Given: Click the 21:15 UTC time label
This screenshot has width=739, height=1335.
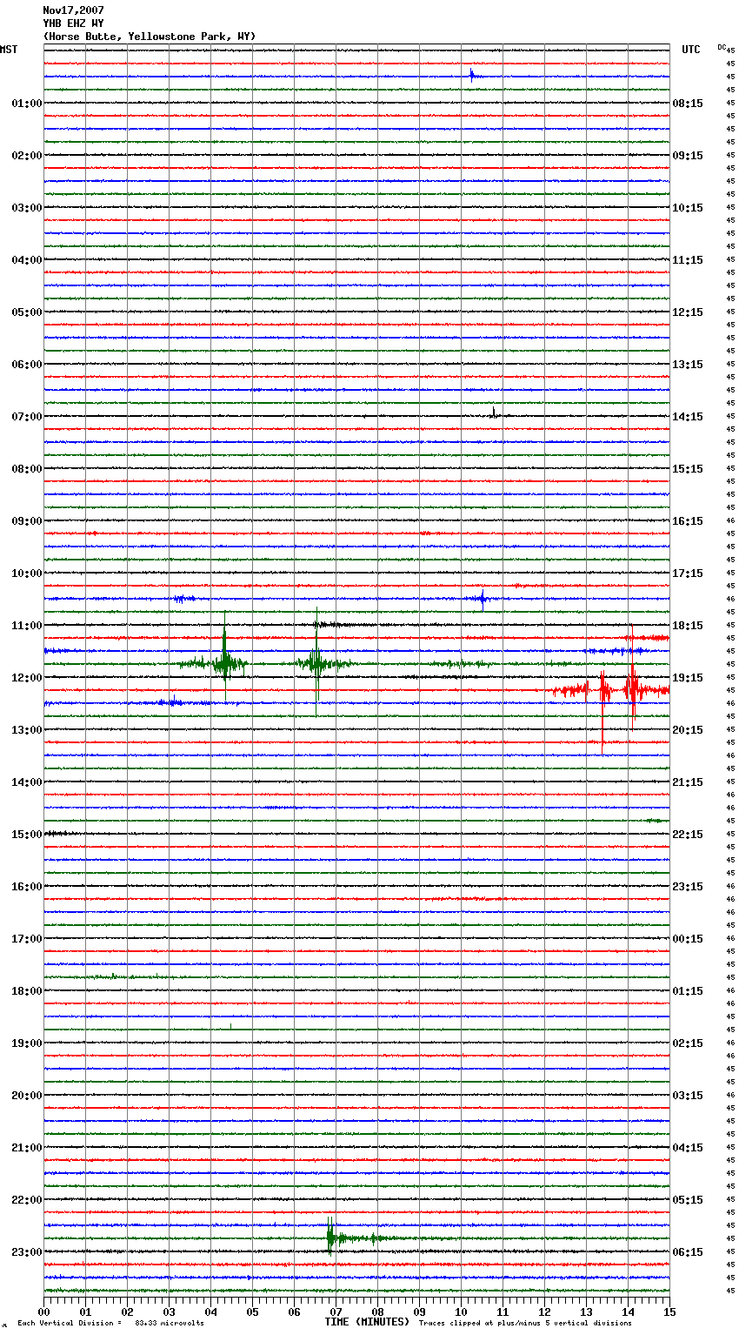Looking at the screenshot, I should click(688, 782).
